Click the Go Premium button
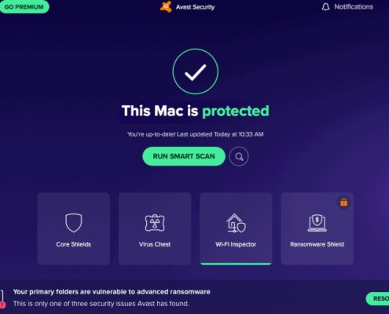 click(x=24, y=7)
